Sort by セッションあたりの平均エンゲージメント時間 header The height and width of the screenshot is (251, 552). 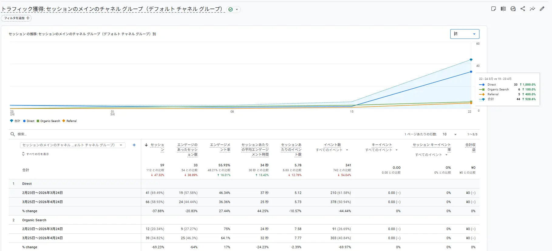[x=255, y=150]
